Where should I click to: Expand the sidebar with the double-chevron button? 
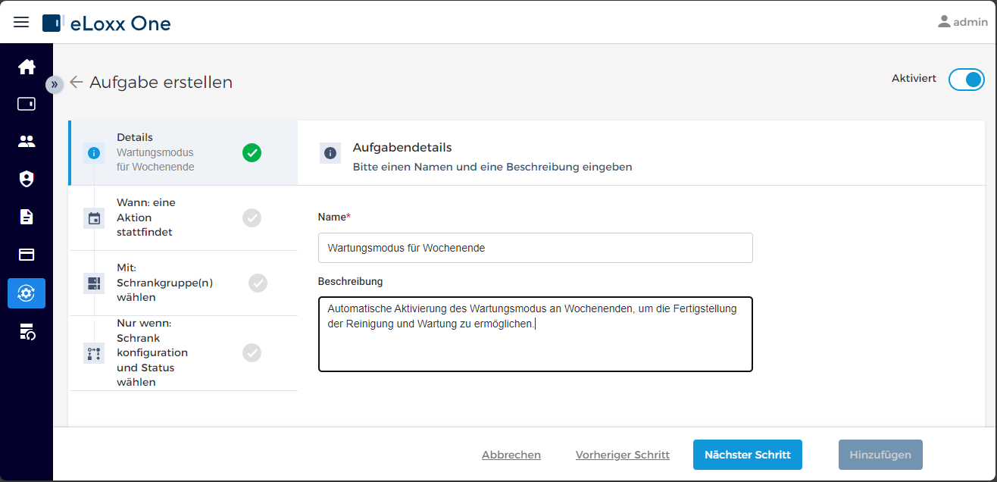(x=54, y=84)
